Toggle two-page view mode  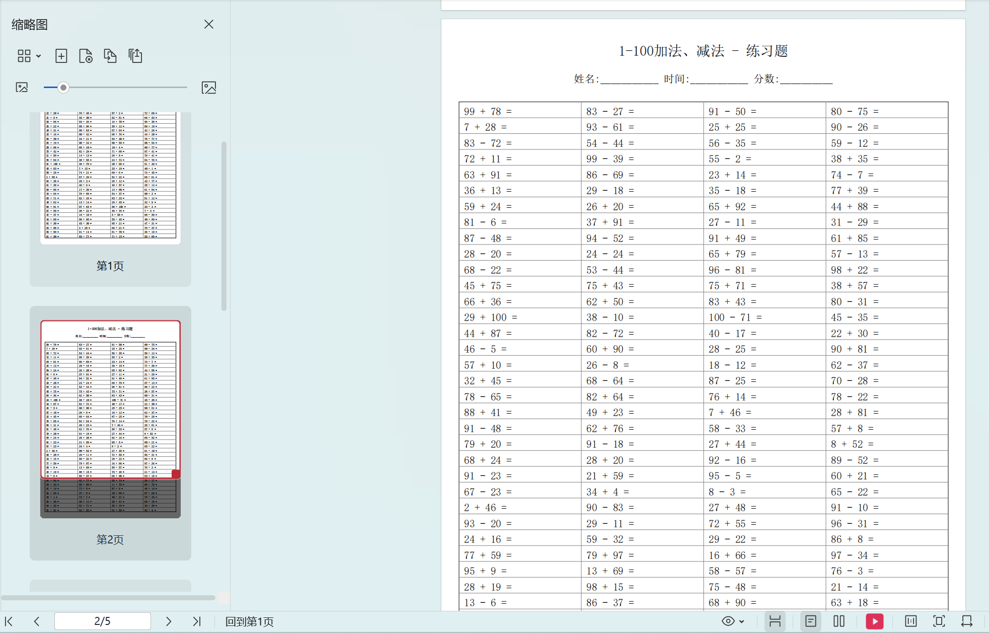[x=839, y=621]
